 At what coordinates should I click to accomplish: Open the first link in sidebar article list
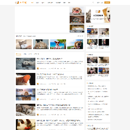(x=97, y=86)
